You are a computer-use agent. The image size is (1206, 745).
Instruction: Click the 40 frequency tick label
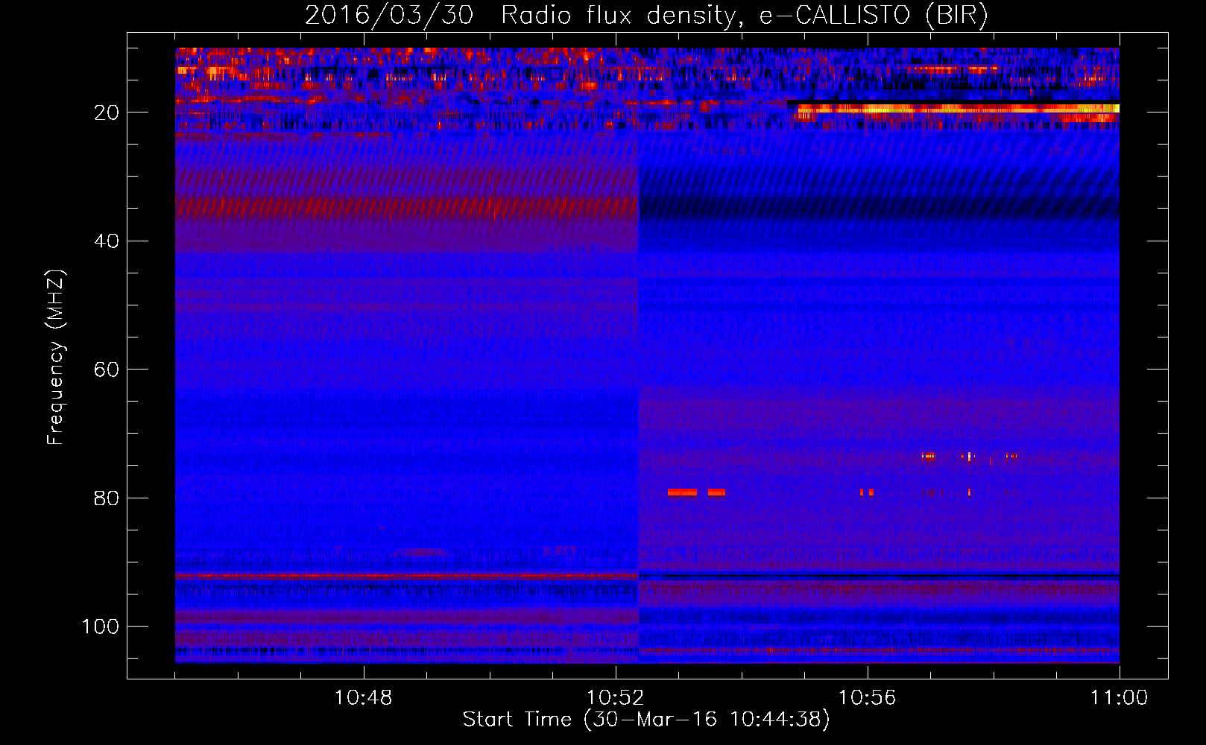107,241
